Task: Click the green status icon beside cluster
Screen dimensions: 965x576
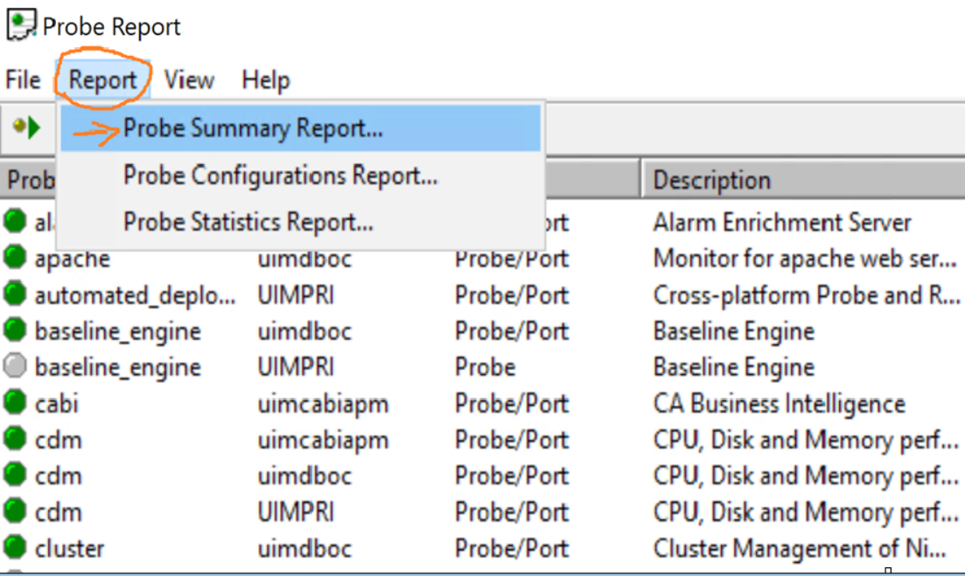Action: point(15,548)
